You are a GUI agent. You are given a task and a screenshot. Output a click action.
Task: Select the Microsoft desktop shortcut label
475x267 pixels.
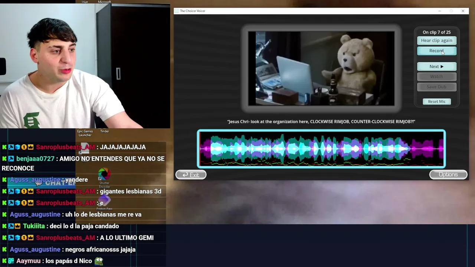click(x=104, y=2)
